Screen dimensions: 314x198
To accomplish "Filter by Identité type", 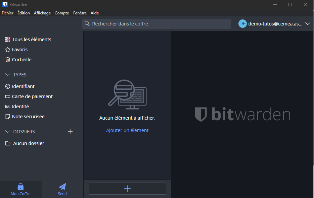I will 20,107.
